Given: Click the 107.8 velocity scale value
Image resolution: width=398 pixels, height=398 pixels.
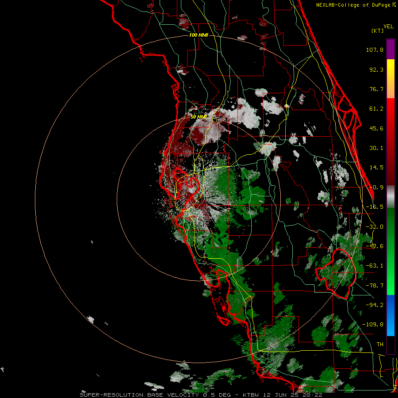Looking at the screenshot, I should [x=375, y=50].
